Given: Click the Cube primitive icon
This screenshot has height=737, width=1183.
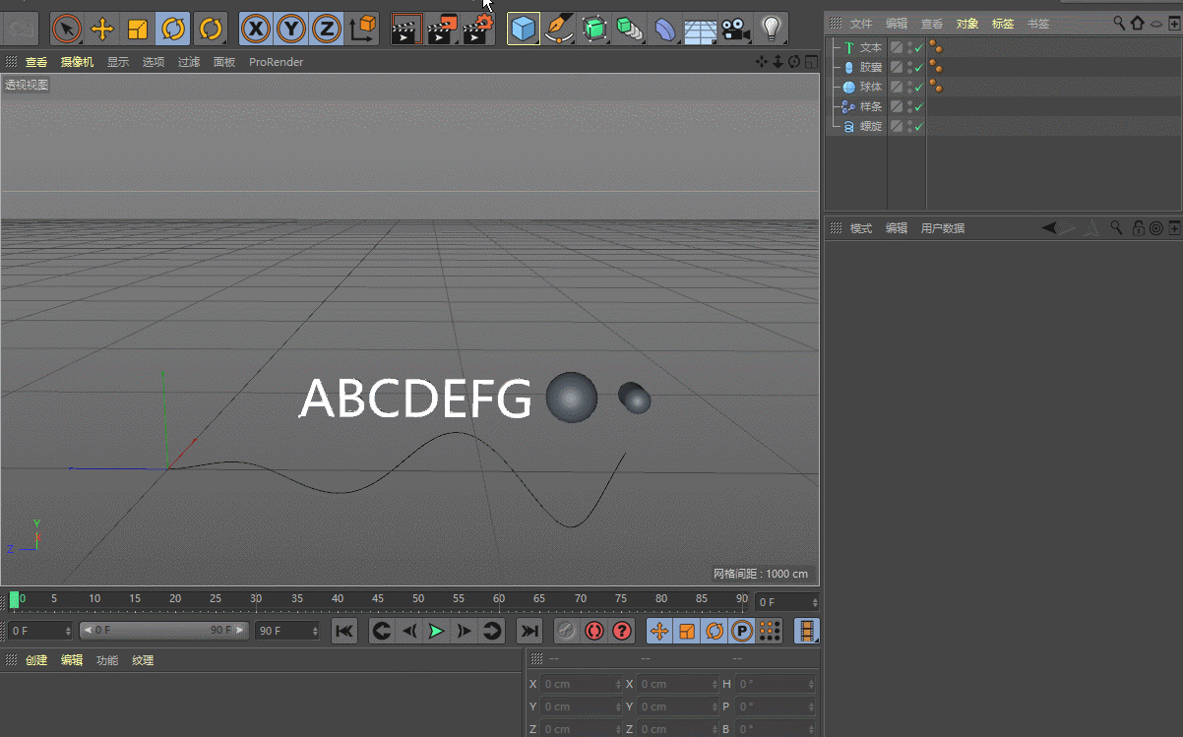Looking at the screenshot, I should point(524,29).
